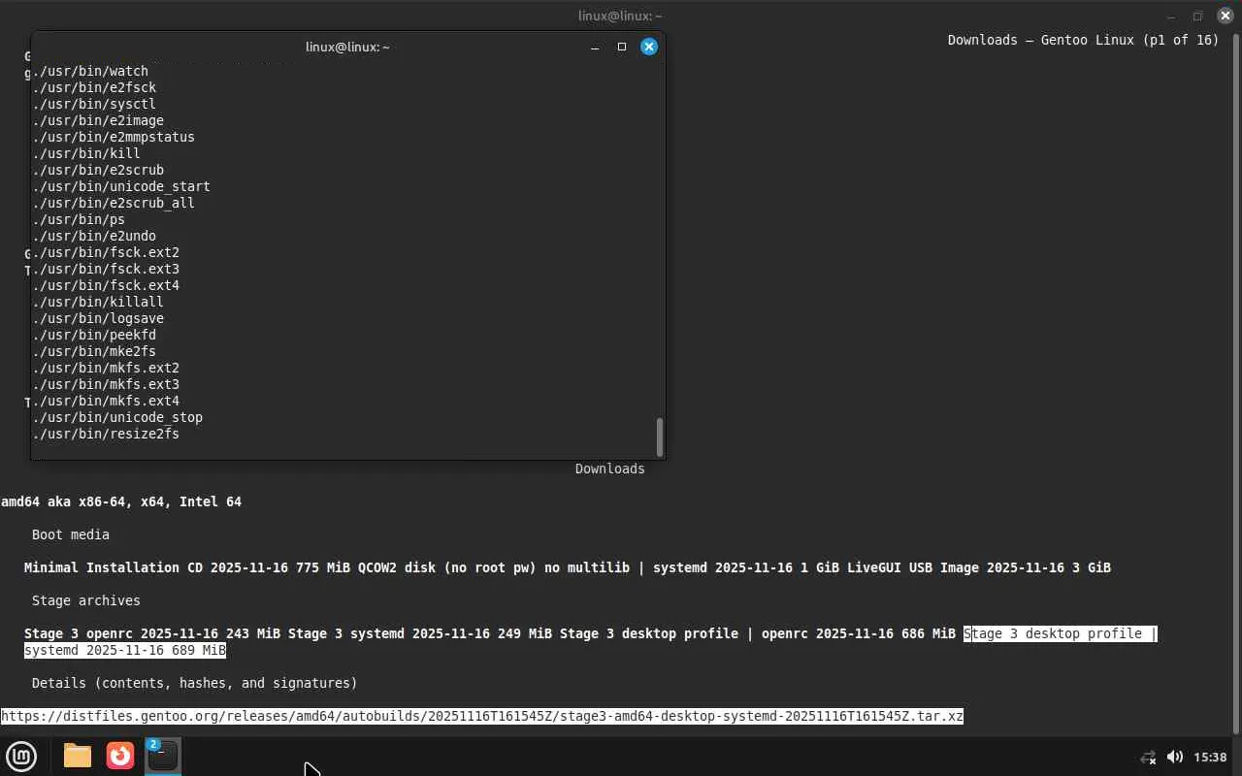
Task: Maximize the front terminal window
Action: tap(622, 47)
